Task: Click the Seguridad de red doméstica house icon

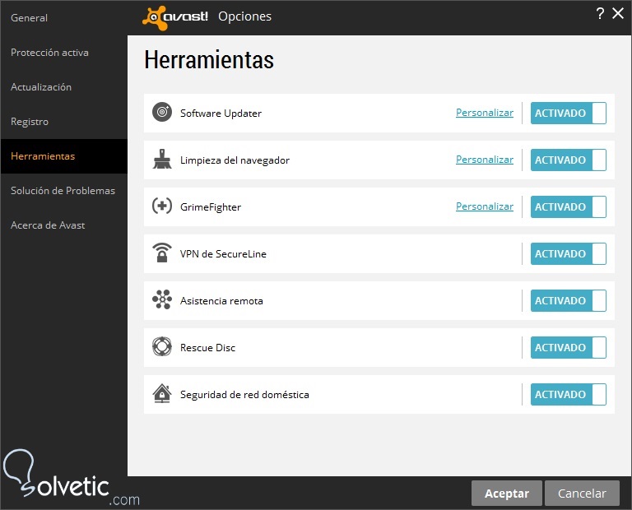Action: 162,393
